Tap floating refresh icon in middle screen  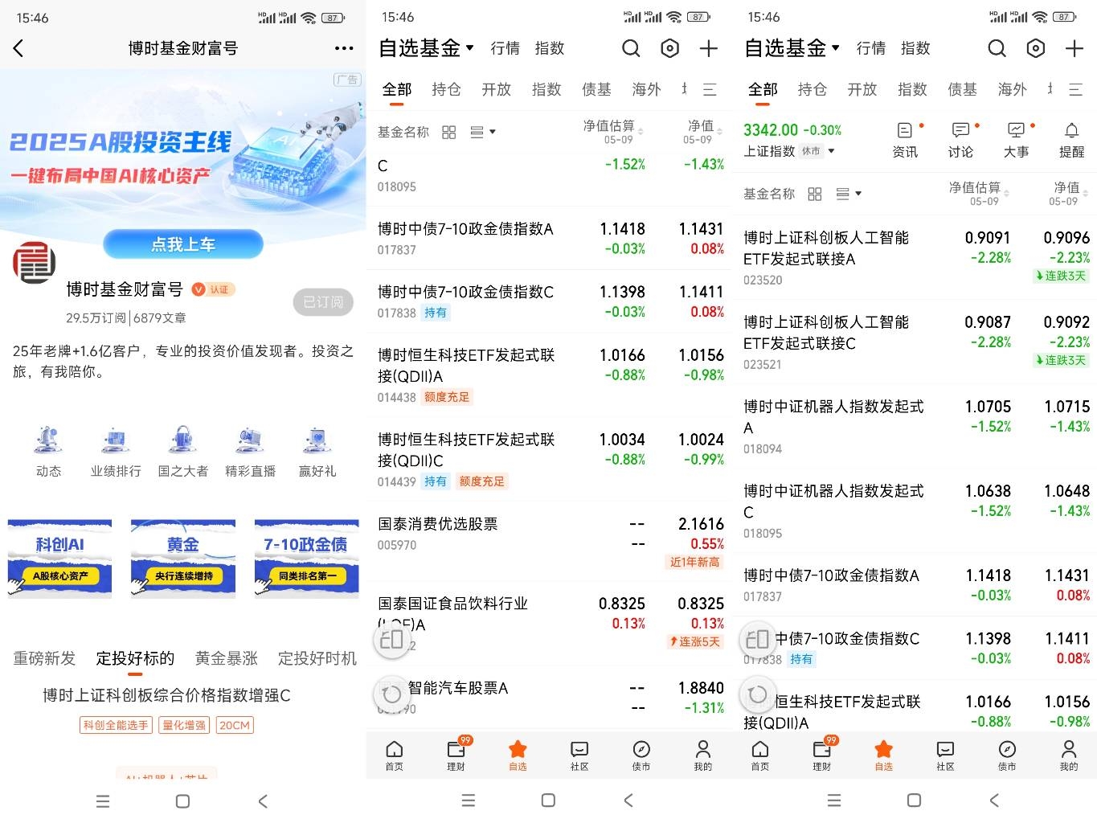click(391, 693)
